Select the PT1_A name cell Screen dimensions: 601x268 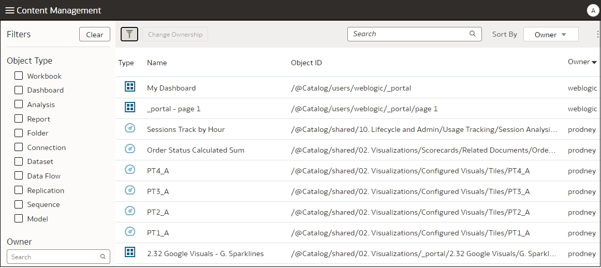(158, 233)
